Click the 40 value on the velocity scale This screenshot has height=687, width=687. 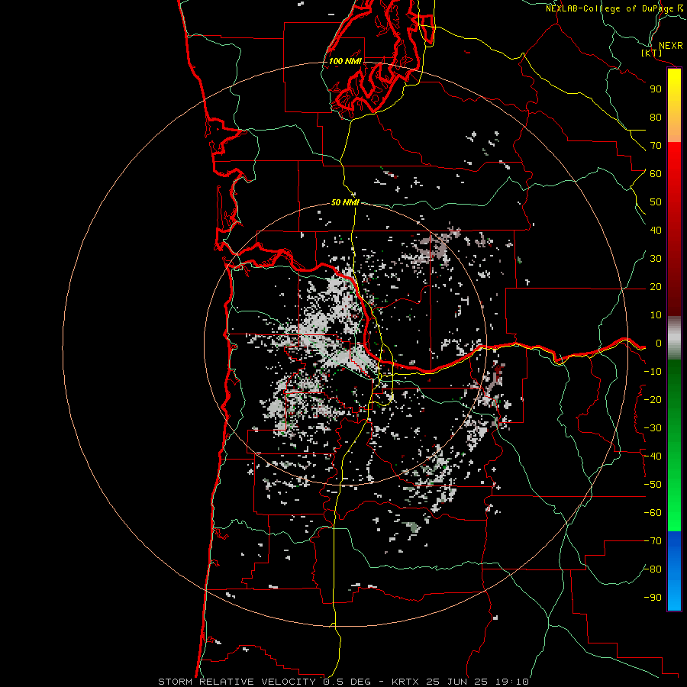pos(656,231)
